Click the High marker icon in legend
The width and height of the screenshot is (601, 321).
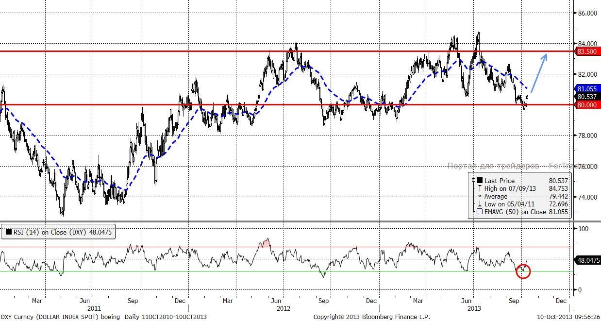480,188
